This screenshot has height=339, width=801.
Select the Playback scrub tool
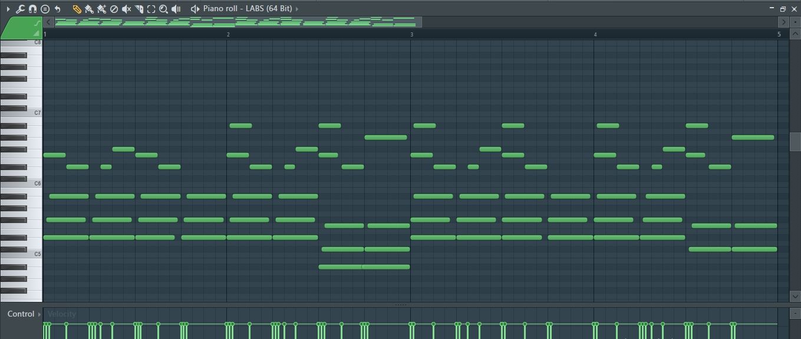[176, 9]
